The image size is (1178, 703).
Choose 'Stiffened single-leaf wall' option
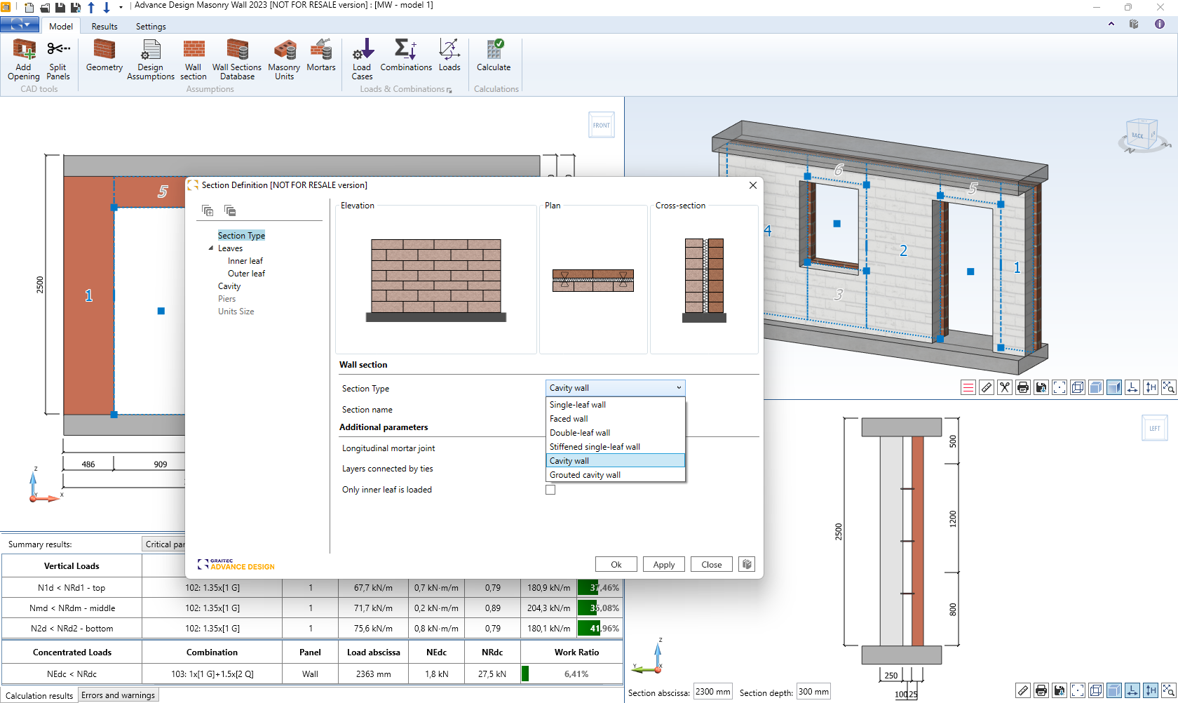tap(616, 447)
